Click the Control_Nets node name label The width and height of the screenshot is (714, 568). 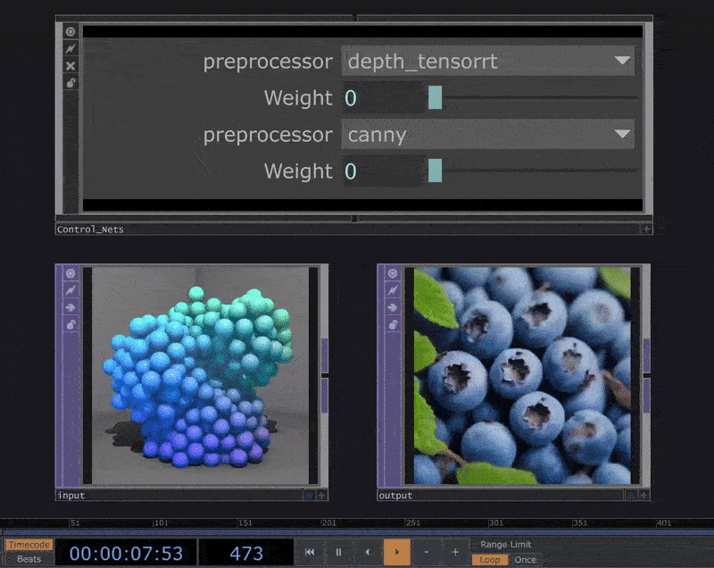tap(90, 230)
